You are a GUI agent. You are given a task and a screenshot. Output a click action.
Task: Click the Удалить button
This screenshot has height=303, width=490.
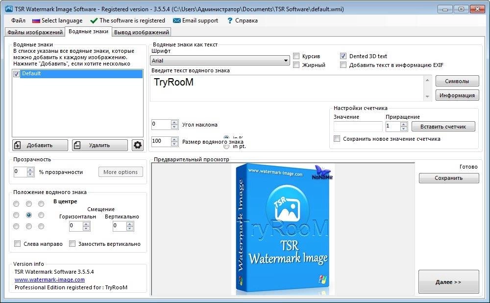click(x=99, y=145)
